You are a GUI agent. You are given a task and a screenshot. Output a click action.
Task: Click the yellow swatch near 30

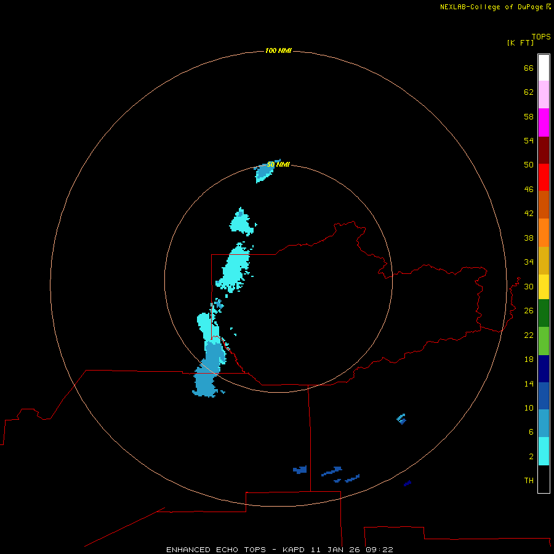(x=544, y=287)
